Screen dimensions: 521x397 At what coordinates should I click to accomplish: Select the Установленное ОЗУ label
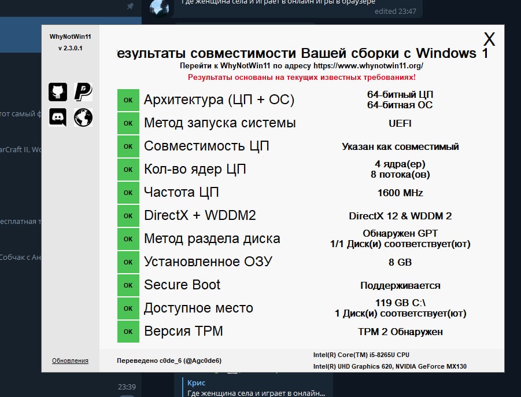(x=208, y=262)
